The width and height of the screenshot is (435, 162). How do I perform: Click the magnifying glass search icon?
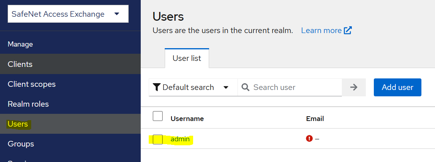click(x=245, y=87)
